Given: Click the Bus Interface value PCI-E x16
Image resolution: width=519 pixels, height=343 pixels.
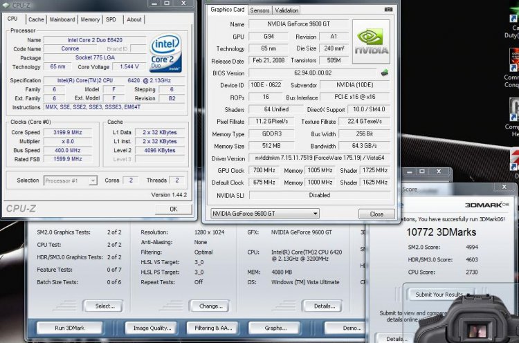Looking at the screenshot, I should (x=355, y=97).
